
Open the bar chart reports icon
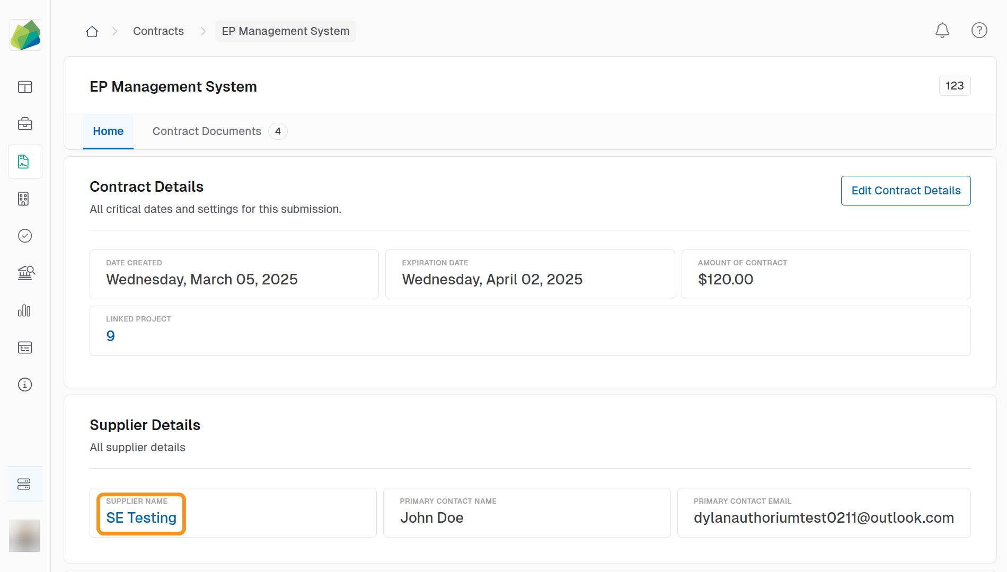25,311
